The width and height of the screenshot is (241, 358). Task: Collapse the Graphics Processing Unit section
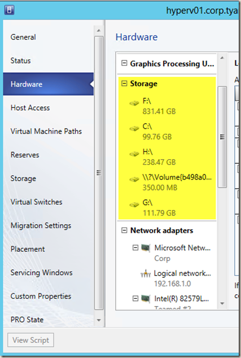[124, 63]
